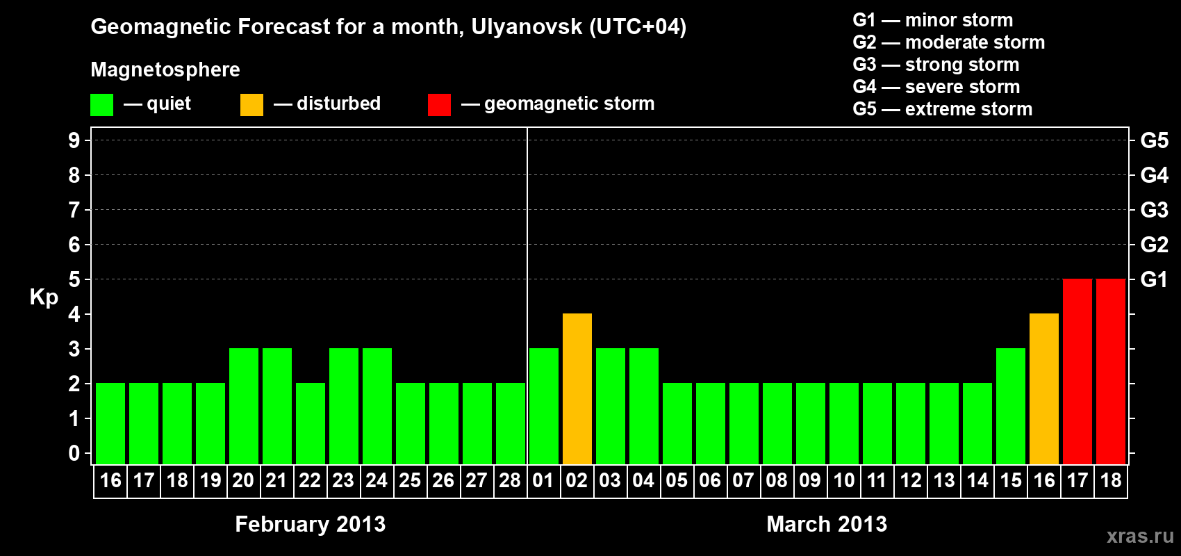Click date cell 04 in March
Image resolution: width=1181 pixels, height=556 pixels.
click(x=643, y=481)
